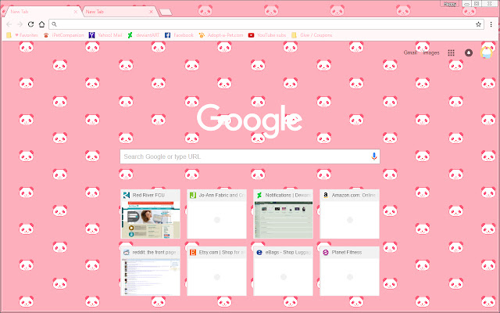Viewport: 500px width, 313px height.
Task: Open the Red River FCU thumbnail
Action: click(x=151, y=214)
